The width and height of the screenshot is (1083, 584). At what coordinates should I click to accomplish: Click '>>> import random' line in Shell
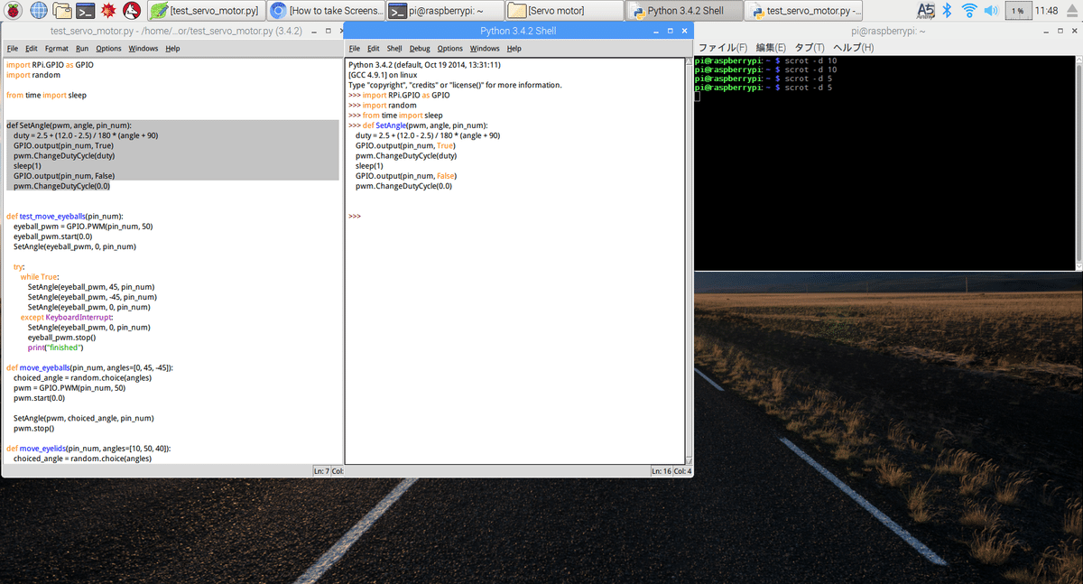coord(383,106)
